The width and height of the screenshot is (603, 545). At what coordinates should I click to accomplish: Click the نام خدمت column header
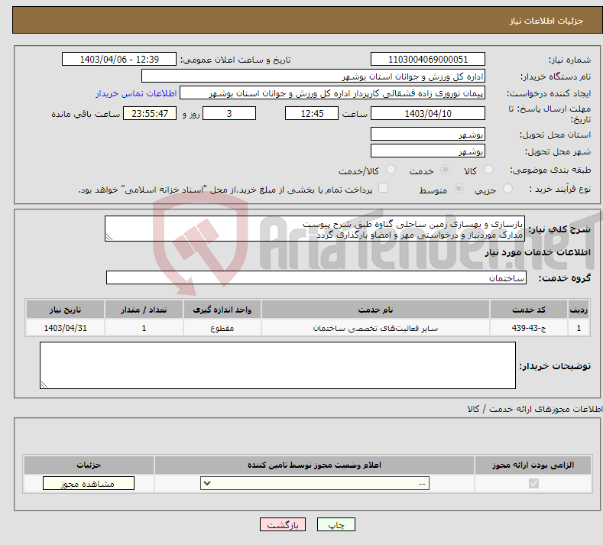tap(375, 310)
